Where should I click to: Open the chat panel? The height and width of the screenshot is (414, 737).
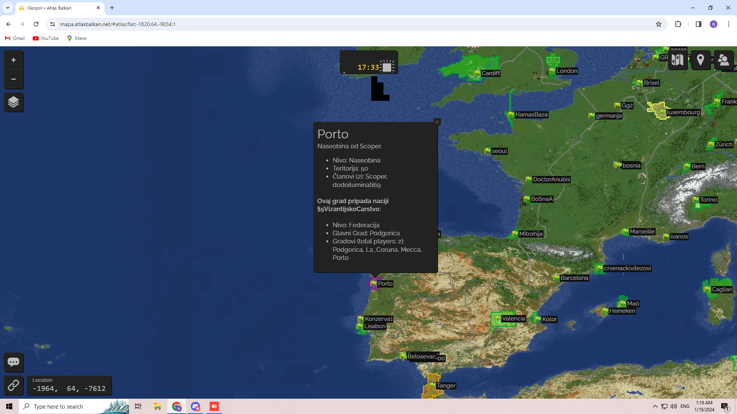(13, 362)
